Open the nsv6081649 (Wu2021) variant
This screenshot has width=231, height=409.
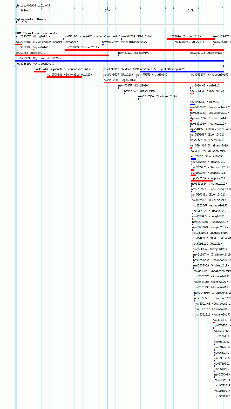(189, 42)
